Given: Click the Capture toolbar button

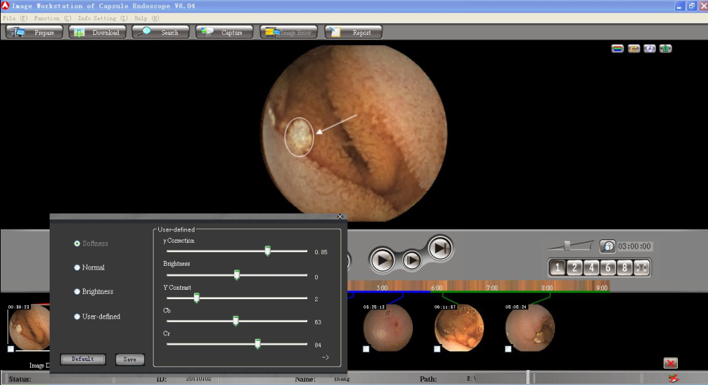Looking at the screenshot, I should (225, 33).
